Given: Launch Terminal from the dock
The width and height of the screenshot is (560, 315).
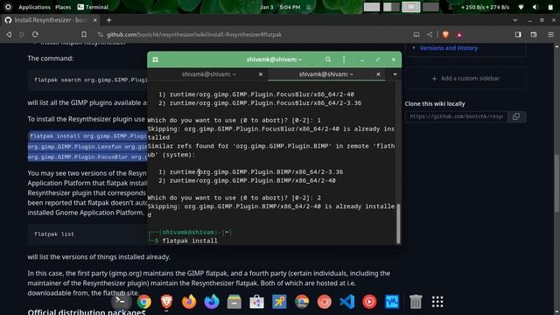Looking at the screenshot, I should (x=121, y=302).
